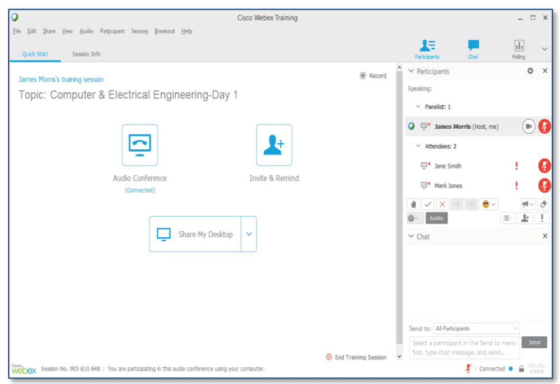The width and height of the screenshot is (560, 384).
Task: Switch to the Quick Start tab
Action: pos(35,54)
